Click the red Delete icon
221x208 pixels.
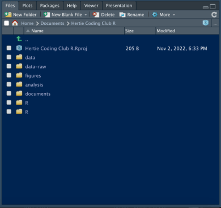(x=96, y=15)
